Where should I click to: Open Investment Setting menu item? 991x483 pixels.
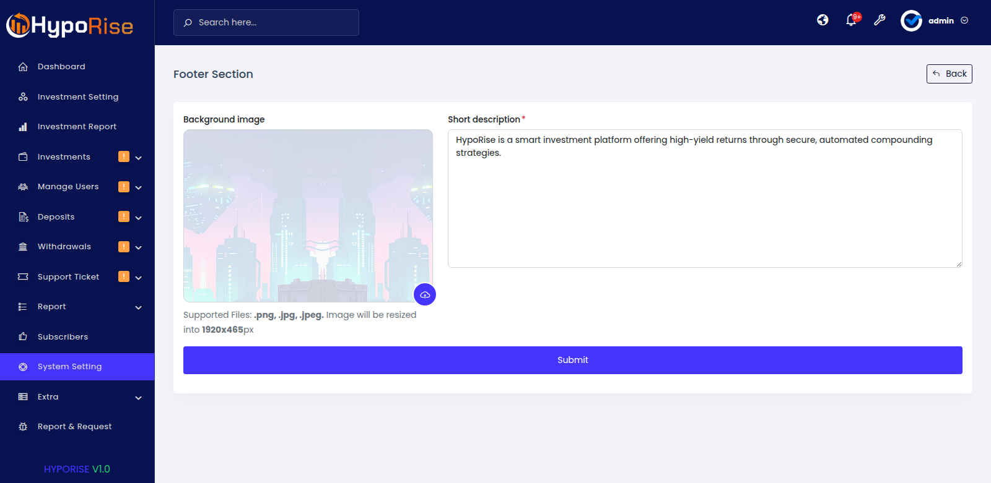pyautogui.click(x=77, y=97)
